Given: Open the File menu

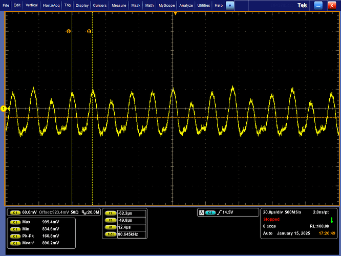Looking at the screenshot, I should coord(6,5).
